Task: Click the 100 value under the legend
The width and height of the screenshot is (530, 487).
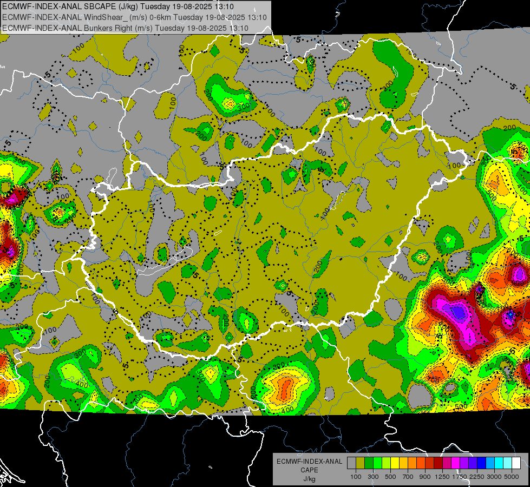Action: coord(356,477)
